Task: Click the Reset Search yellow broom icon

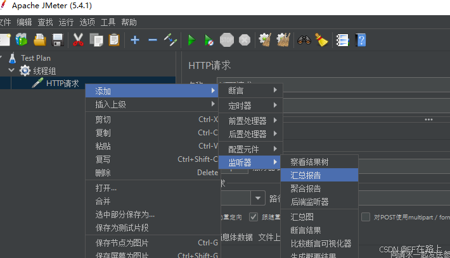Action: pos(322,40)
